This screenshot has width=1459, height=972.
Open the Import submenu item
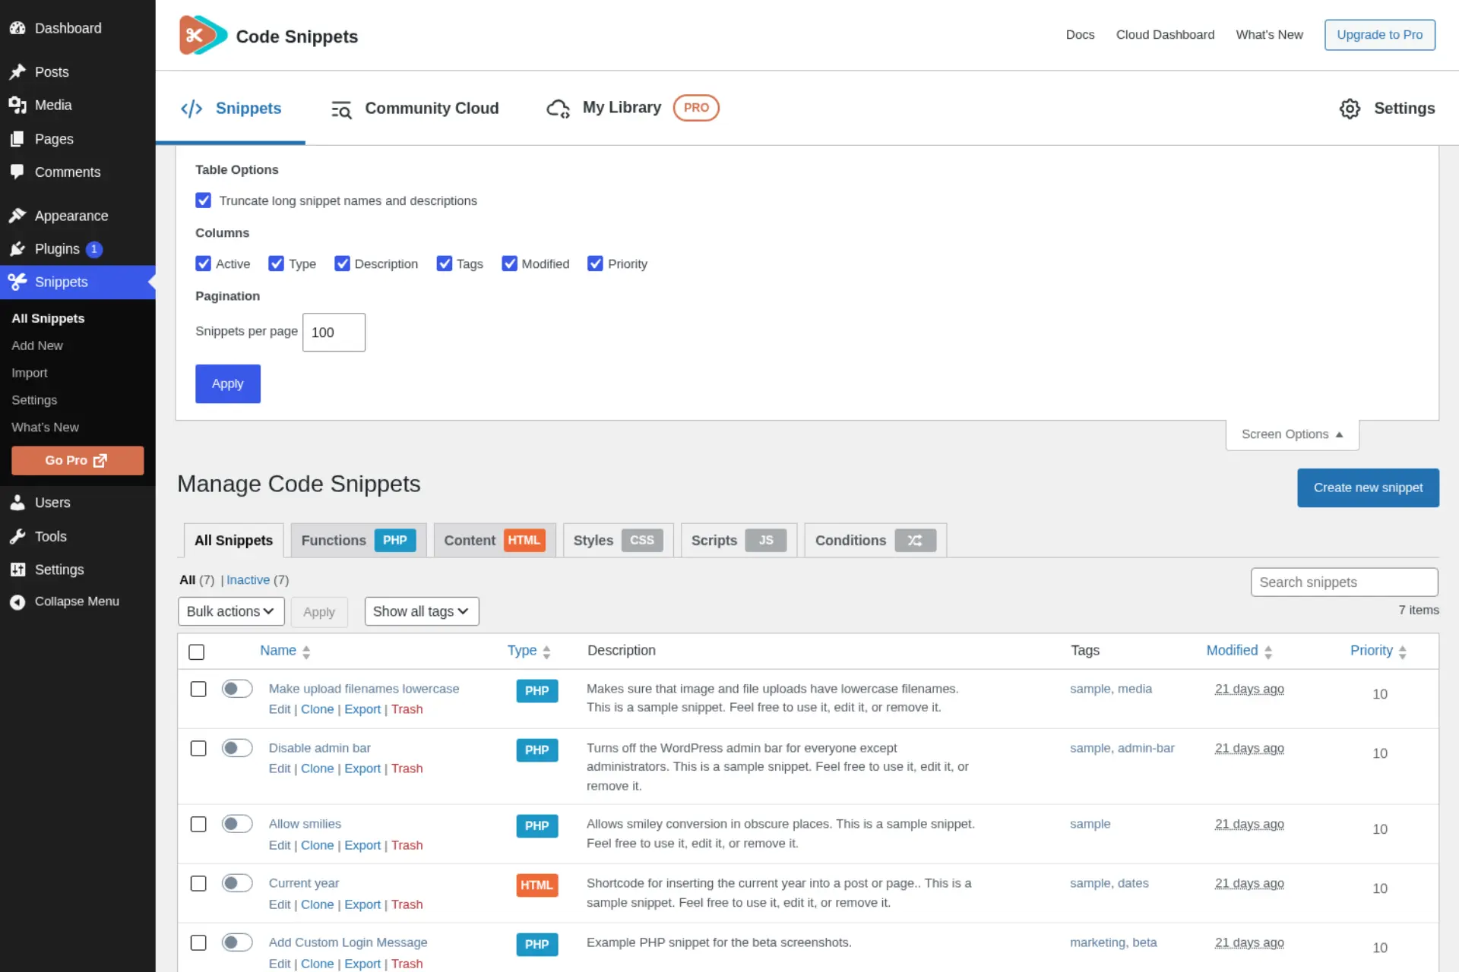(x=29, y=373)
